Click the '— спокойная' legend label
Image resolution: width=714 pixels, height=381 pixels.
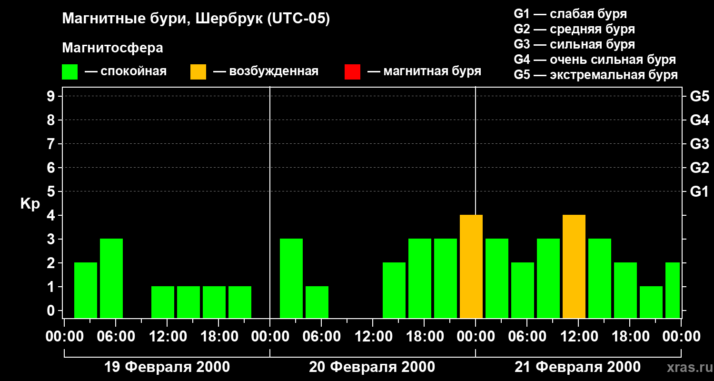pyautogui.click(x=126, y=72)
